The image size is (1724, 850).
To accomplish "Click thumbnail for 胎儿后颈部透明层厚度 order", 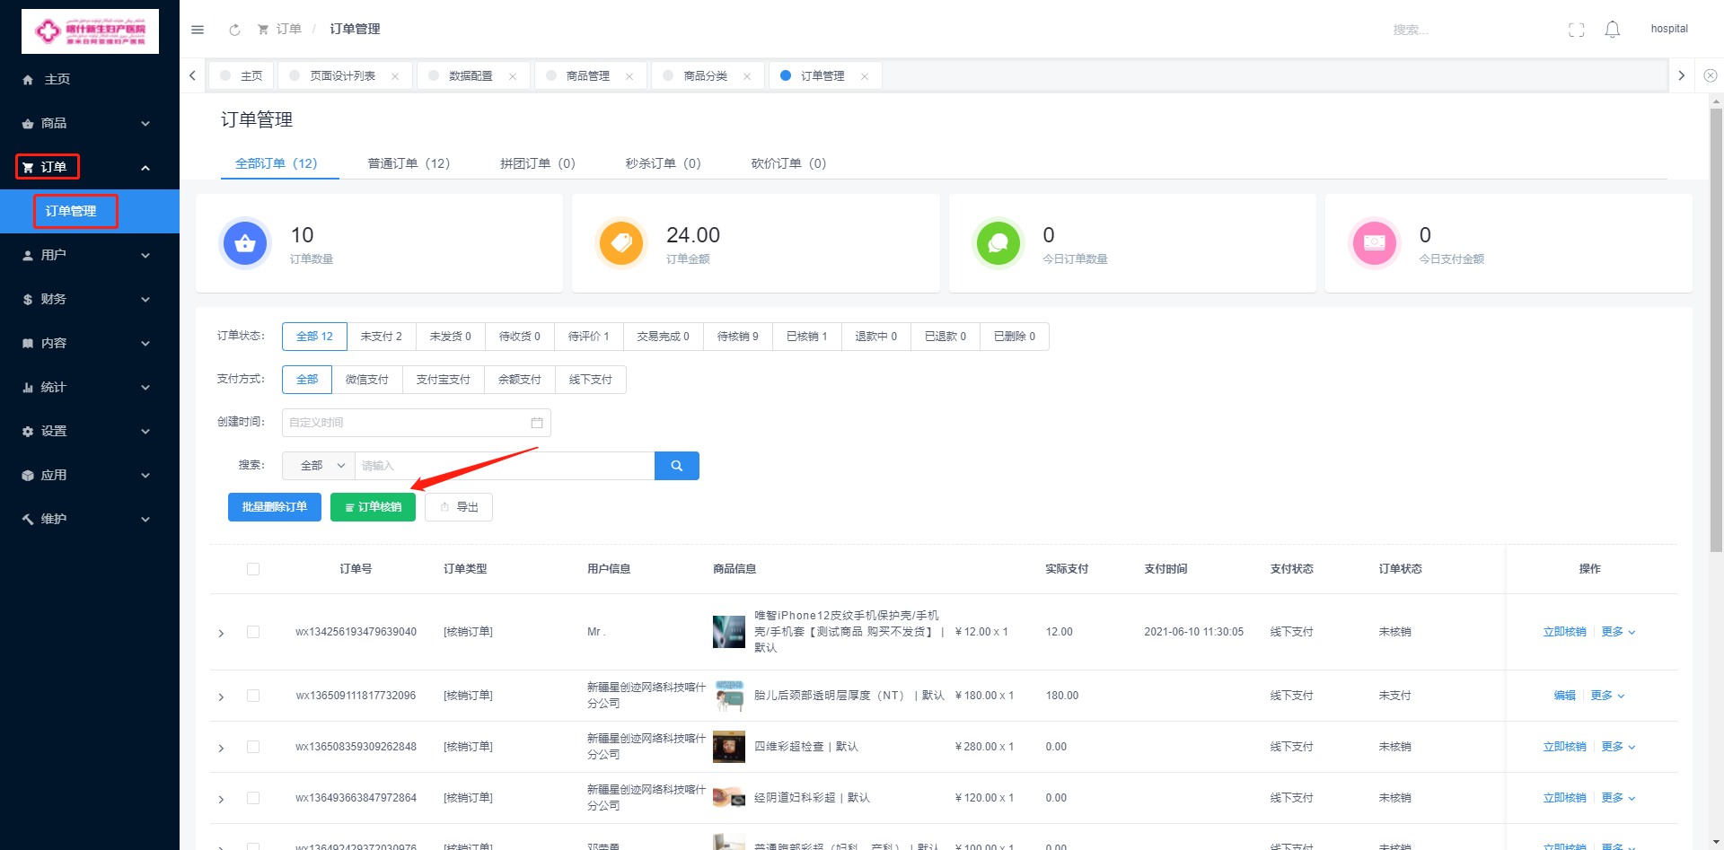I will (729, 696).
